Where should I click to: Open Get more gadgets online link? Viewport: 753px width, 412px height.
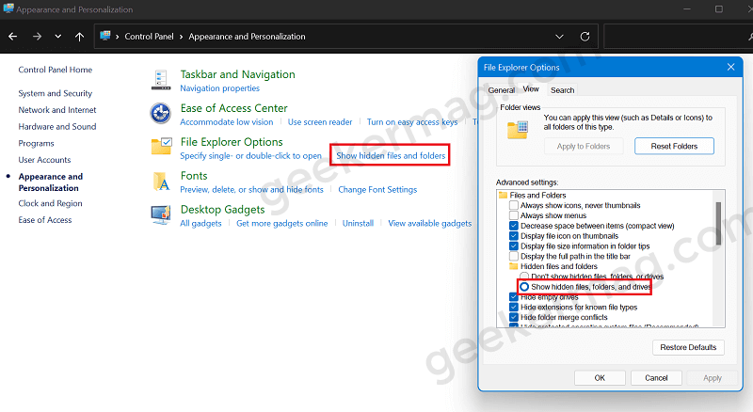[281, 223]
